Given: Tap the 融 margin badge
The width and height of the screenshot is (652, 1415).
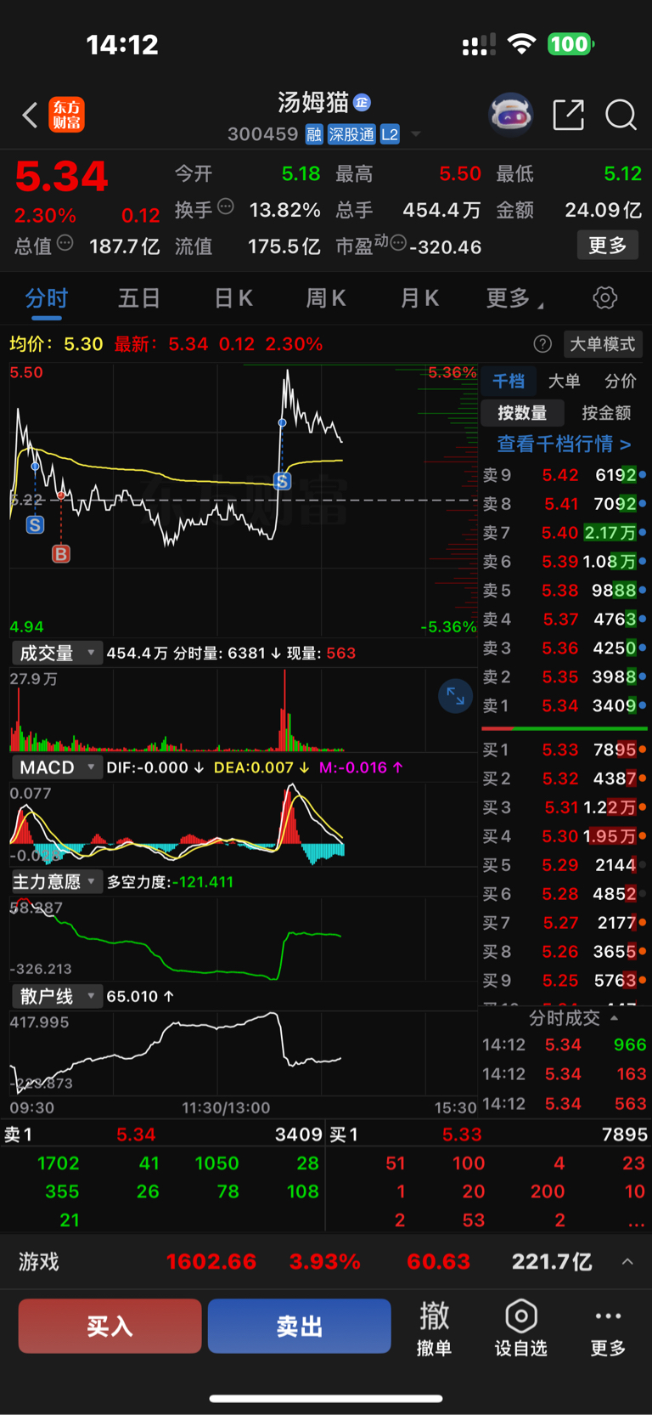Looking at the screenshot, I should (x=314, y=134).
